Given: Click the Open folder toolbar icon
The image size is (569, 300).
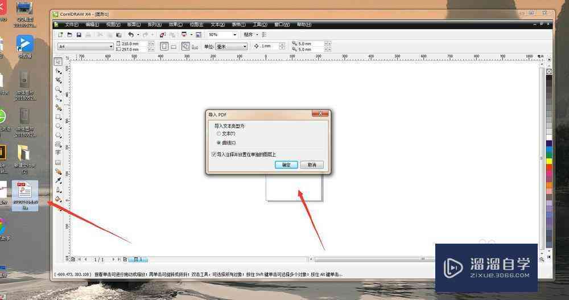Looking at the screenshot, I should [x=69, y=35].
